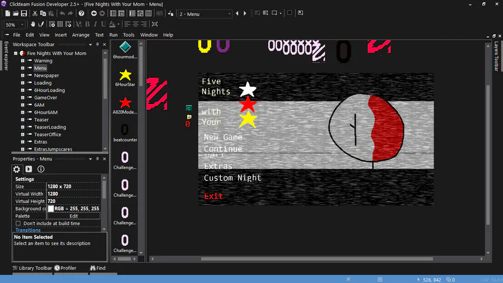Collapse the 'Five Nights With Your Mom' root node
The height and width of the screenshot is (283, 503).
(16, 53)
